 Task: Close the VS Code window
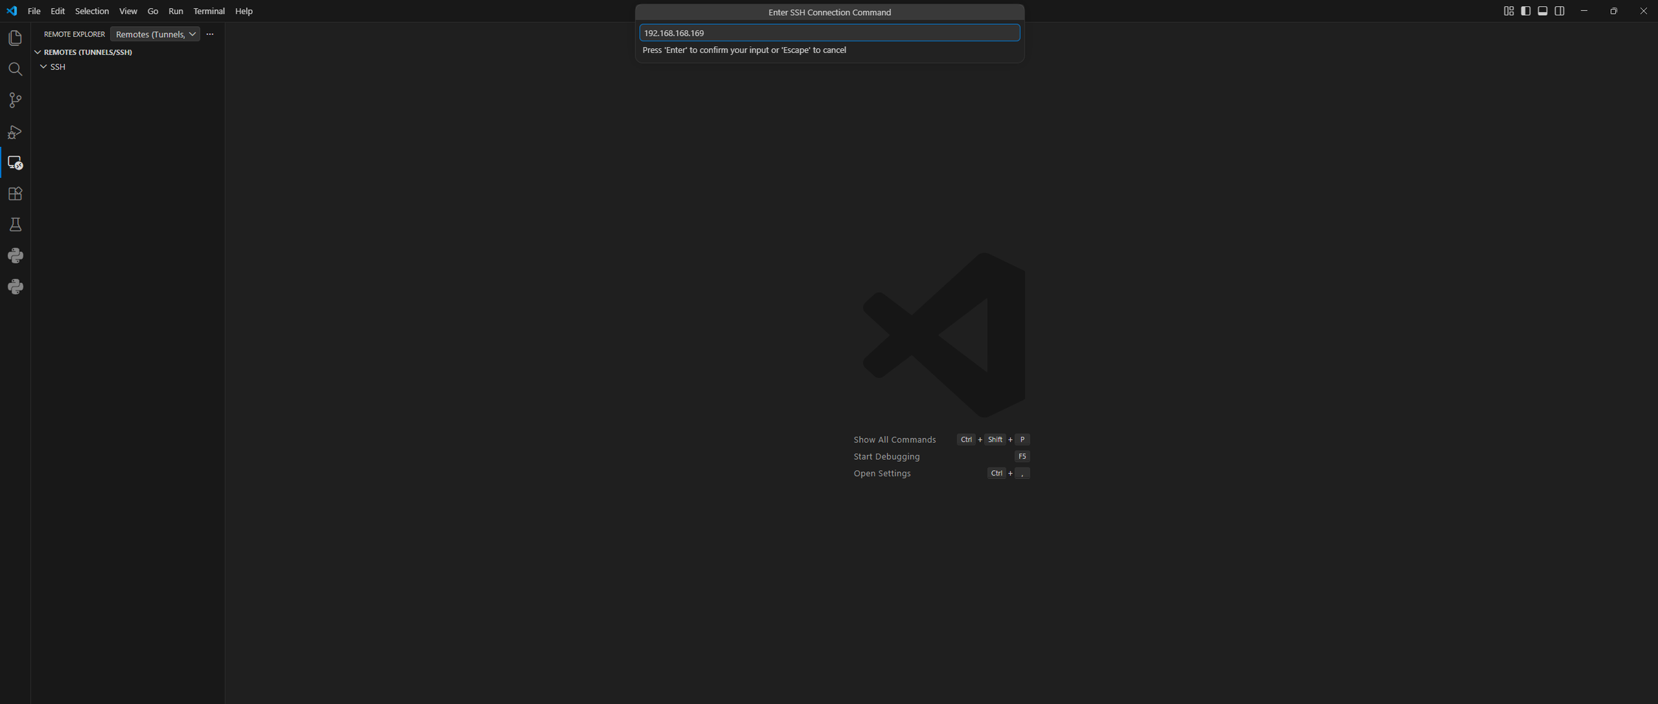click(x=1643, y=11)
